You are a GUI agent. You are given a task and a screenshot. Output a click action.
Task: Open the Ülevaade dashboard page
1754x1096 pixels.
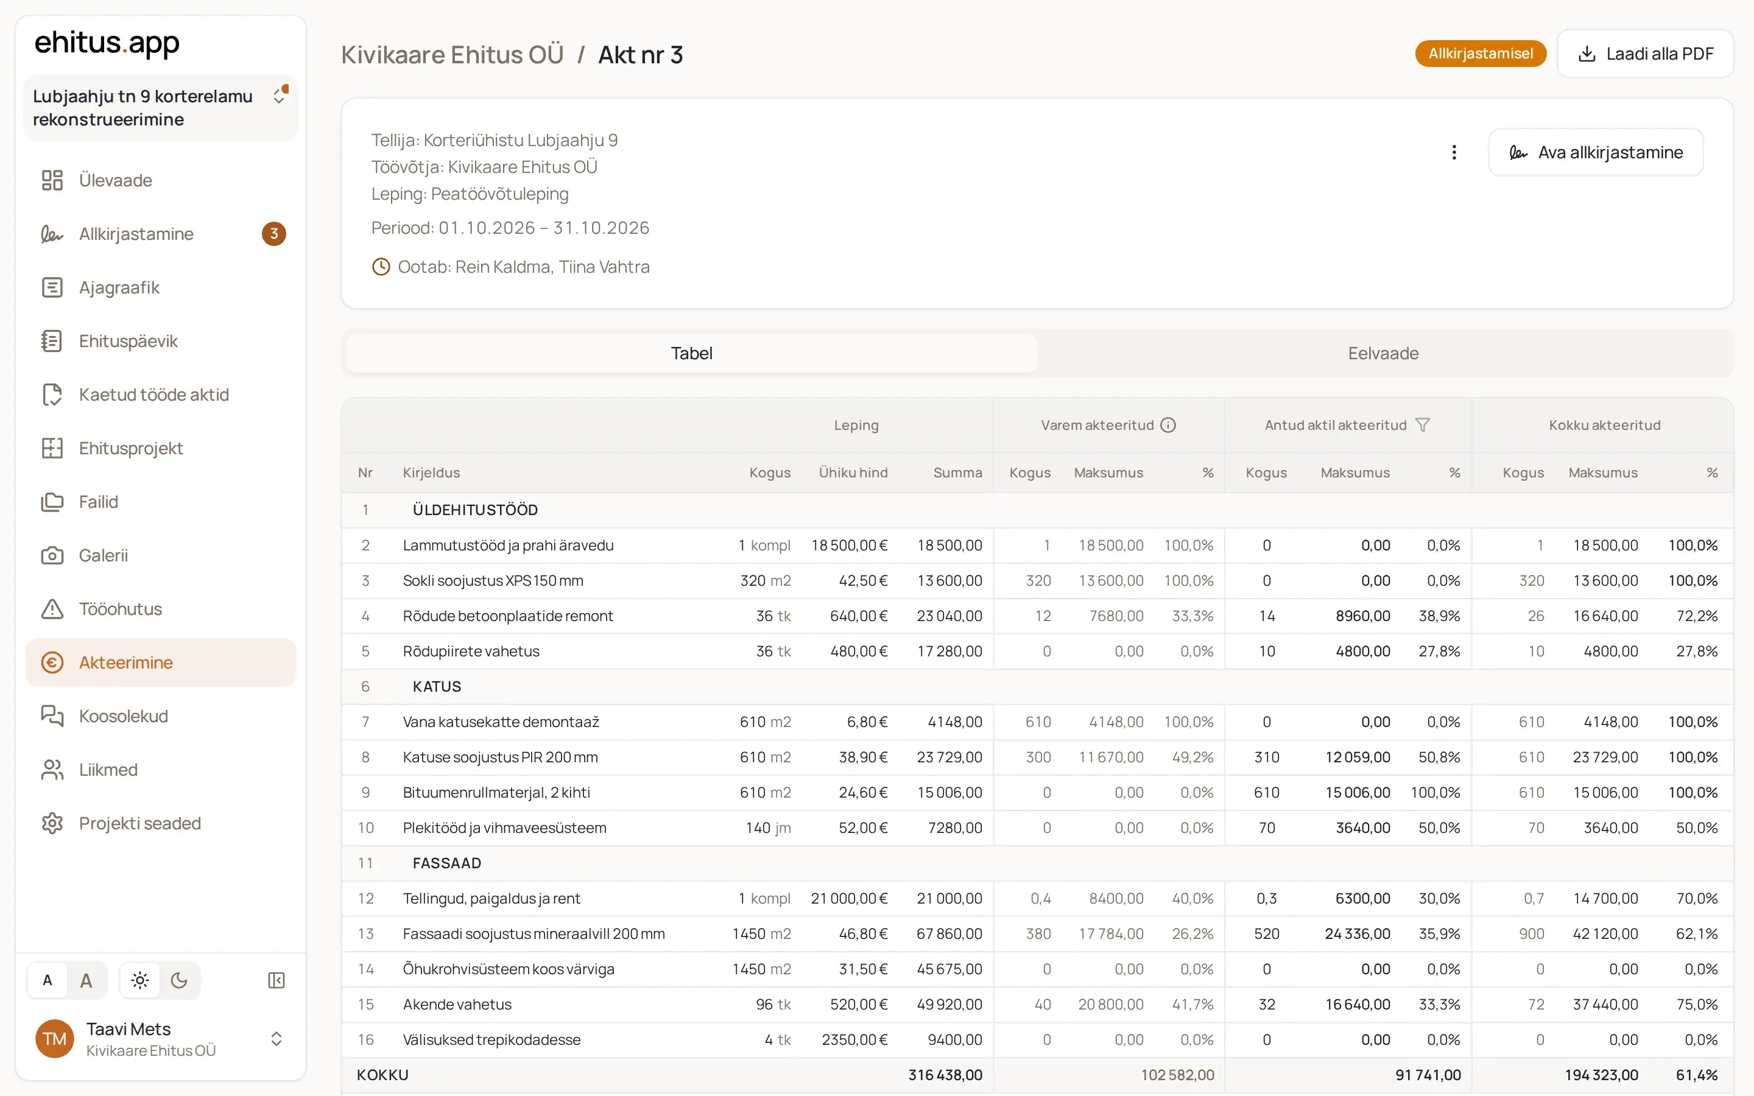(160, 180)
